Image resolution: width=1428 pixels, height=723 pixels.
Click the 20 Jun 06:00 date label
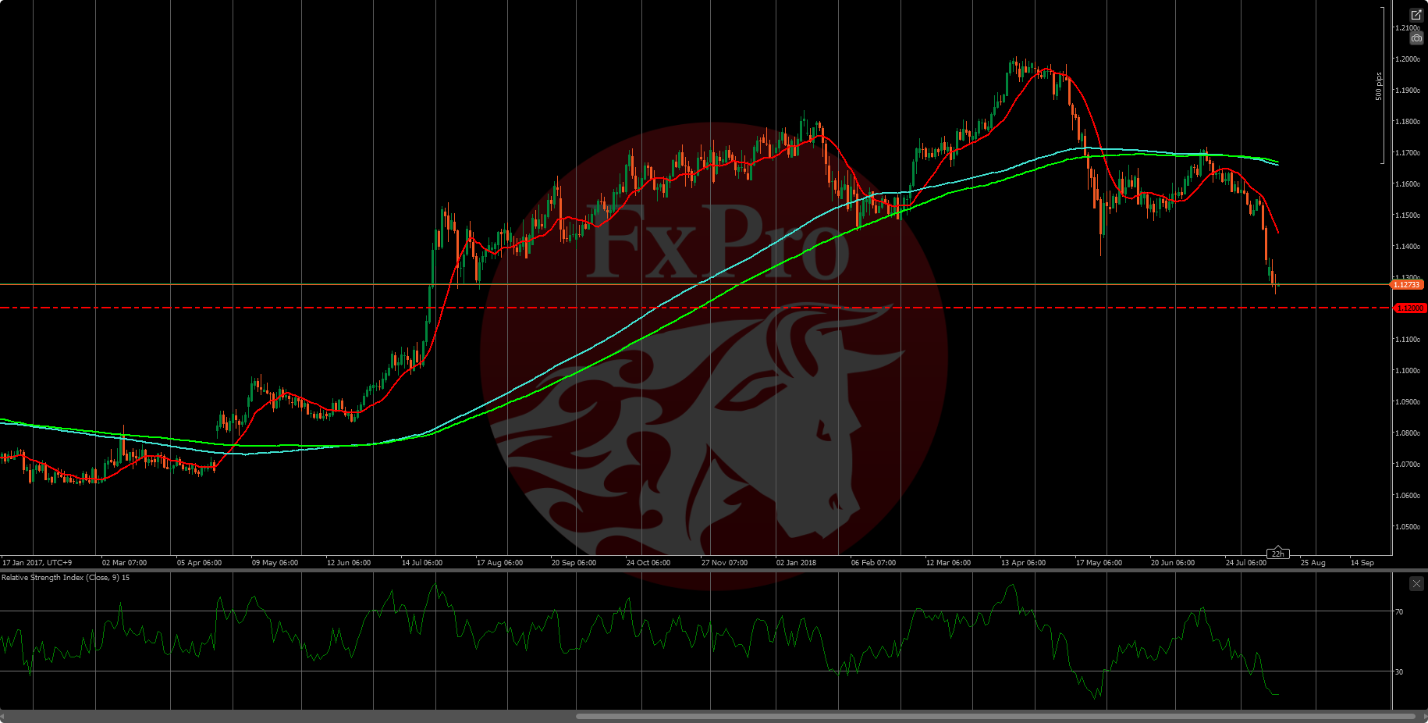point(1172,562)
